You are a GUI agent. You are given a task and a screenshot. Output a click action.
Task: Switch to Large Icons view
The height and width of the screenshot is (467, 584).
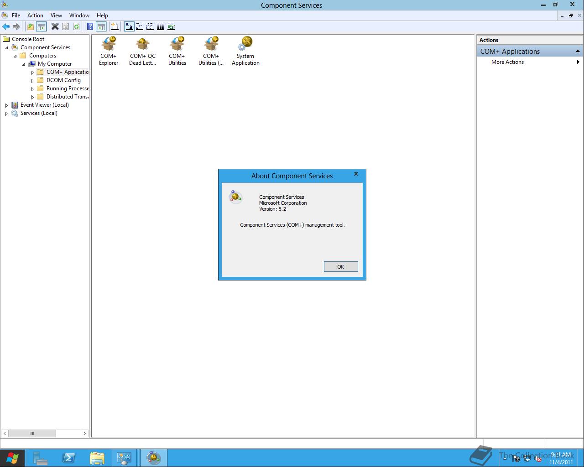coord(129,26)
